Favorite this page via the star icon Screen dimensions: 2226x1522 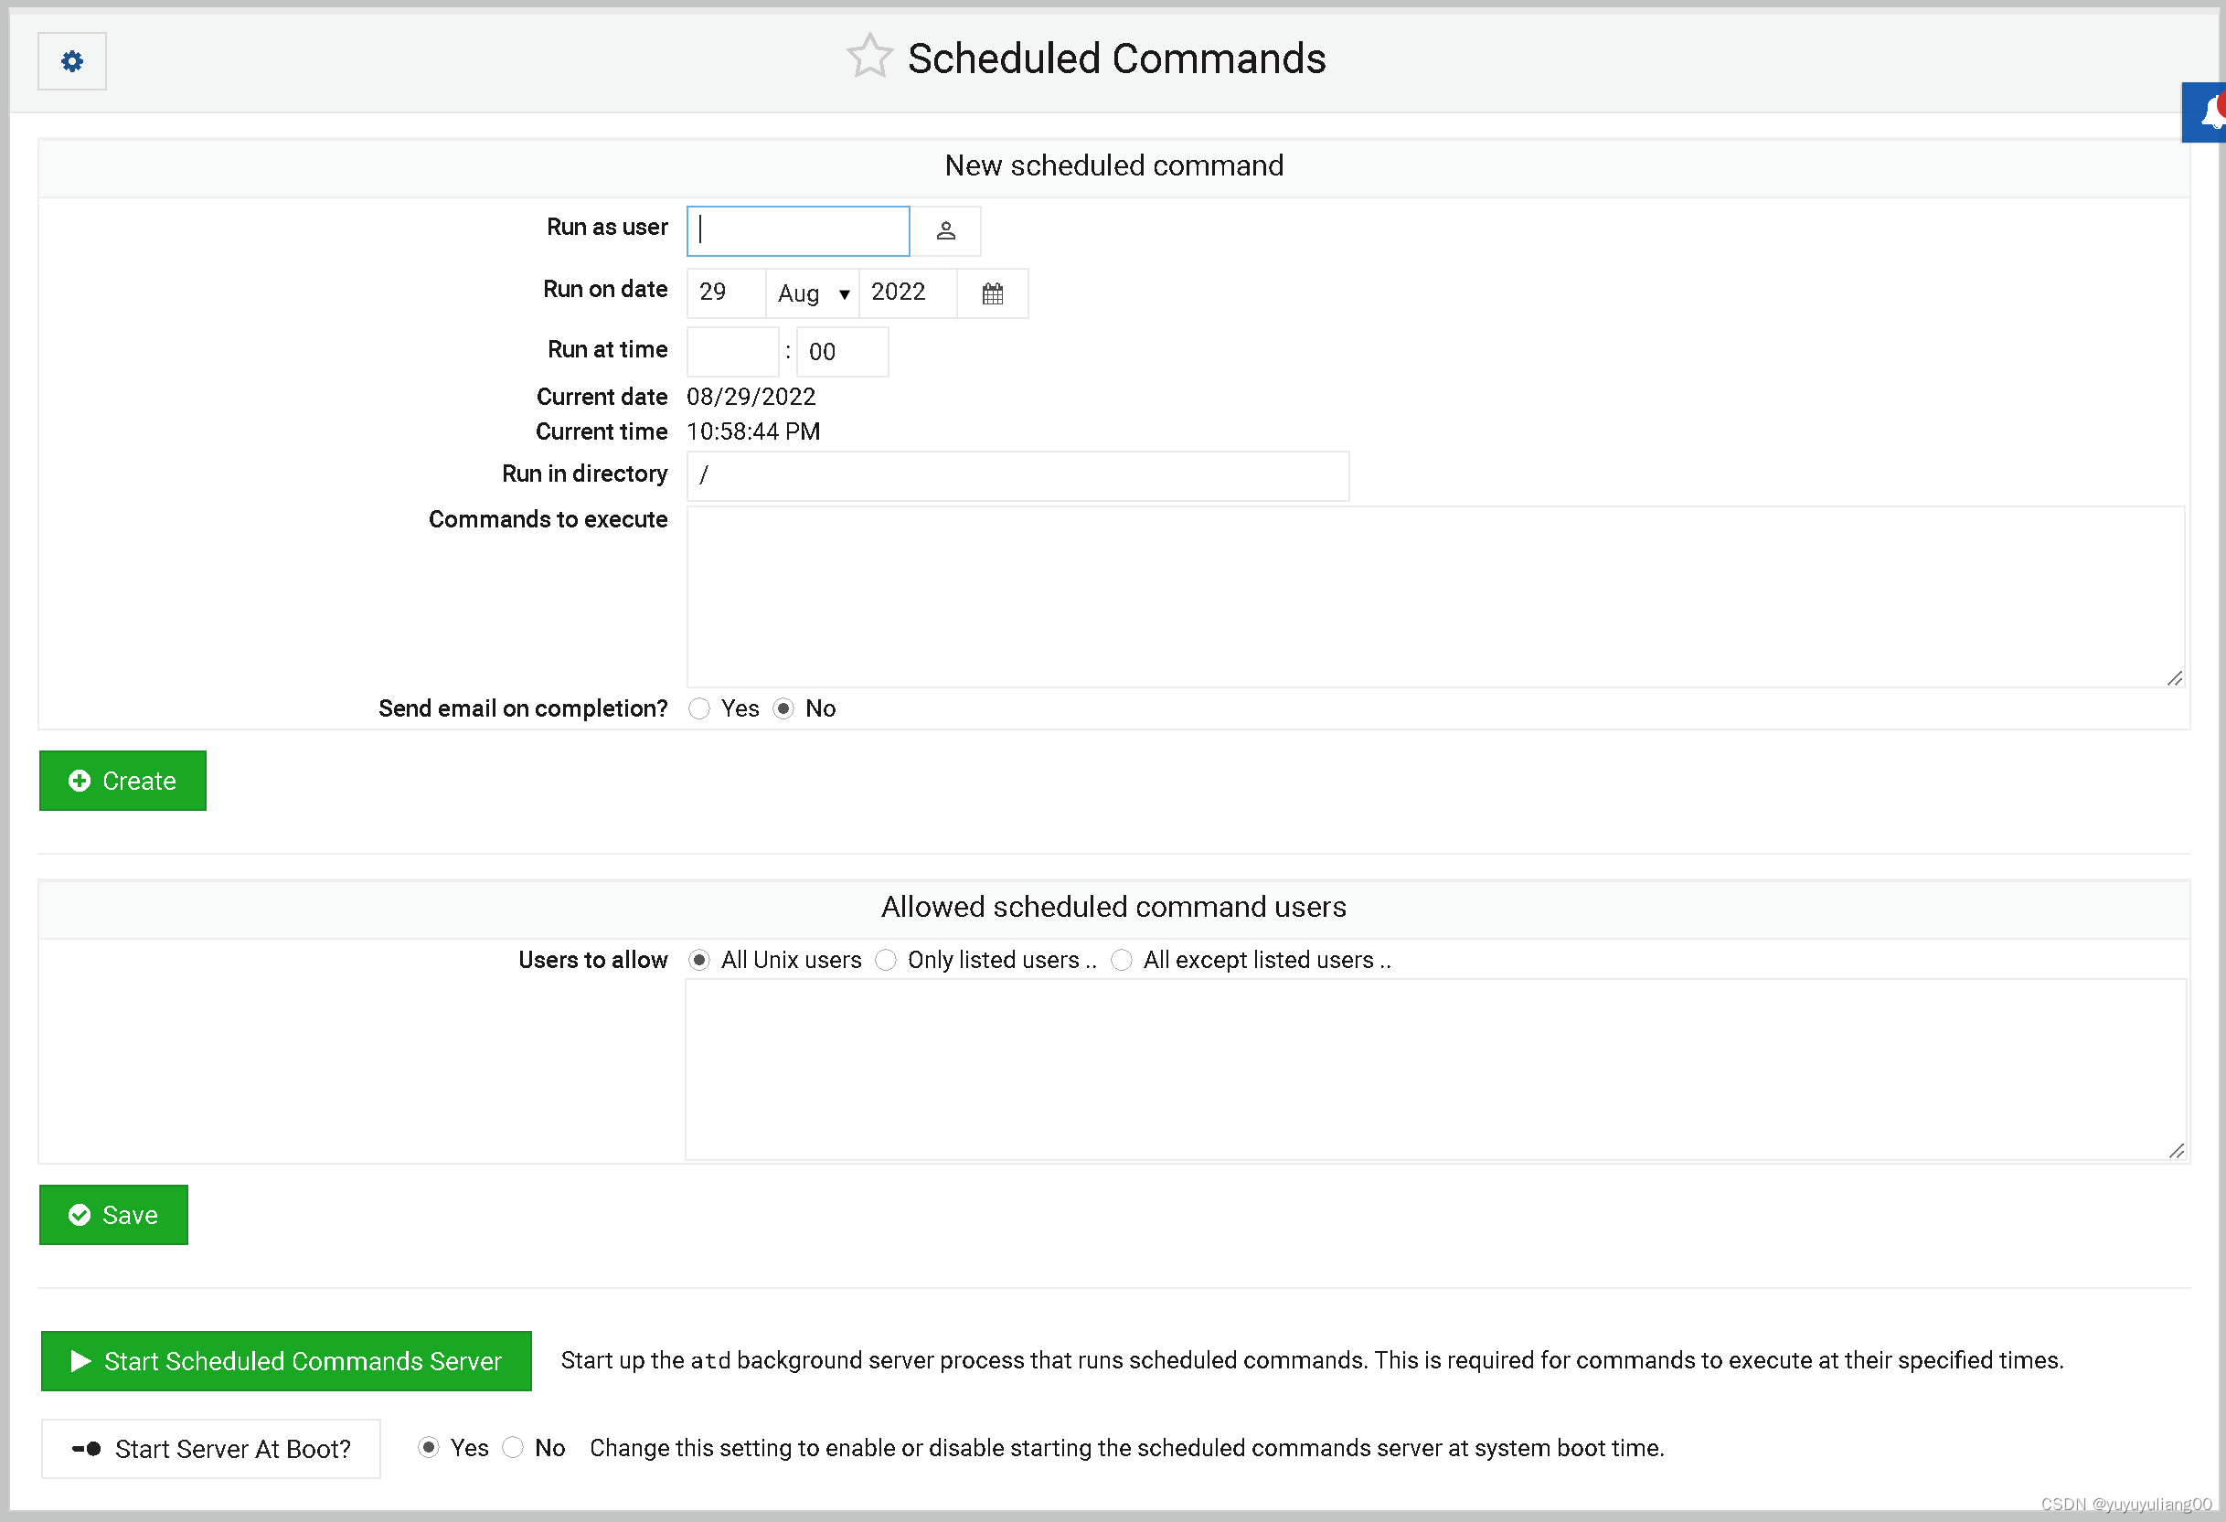[868, 56]
